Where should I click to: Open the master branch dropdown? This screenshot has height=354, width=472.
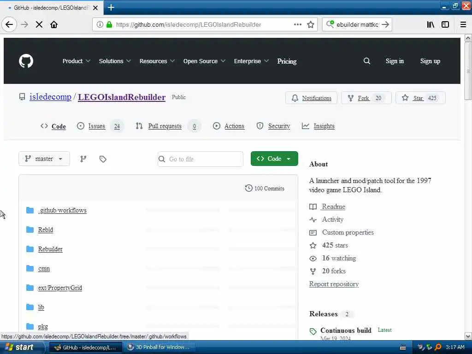[44, 159]
